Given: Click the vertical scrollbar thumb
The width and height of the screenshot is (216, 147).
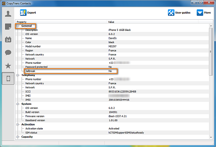Looking at the screenshot, I should (211, 52).
